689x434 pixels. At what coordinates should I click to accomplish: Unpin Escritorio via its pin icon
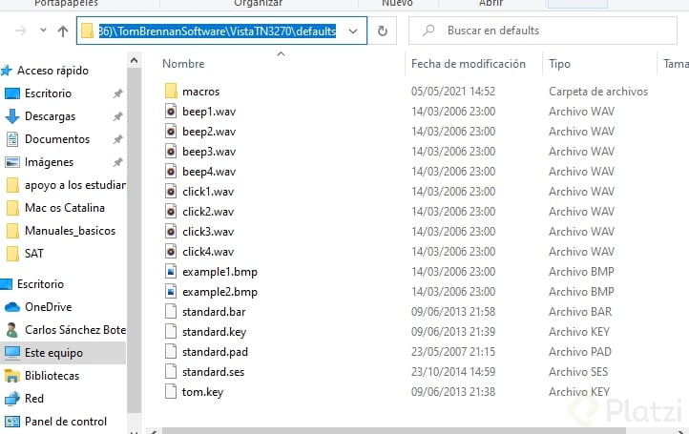click(117, 93)
